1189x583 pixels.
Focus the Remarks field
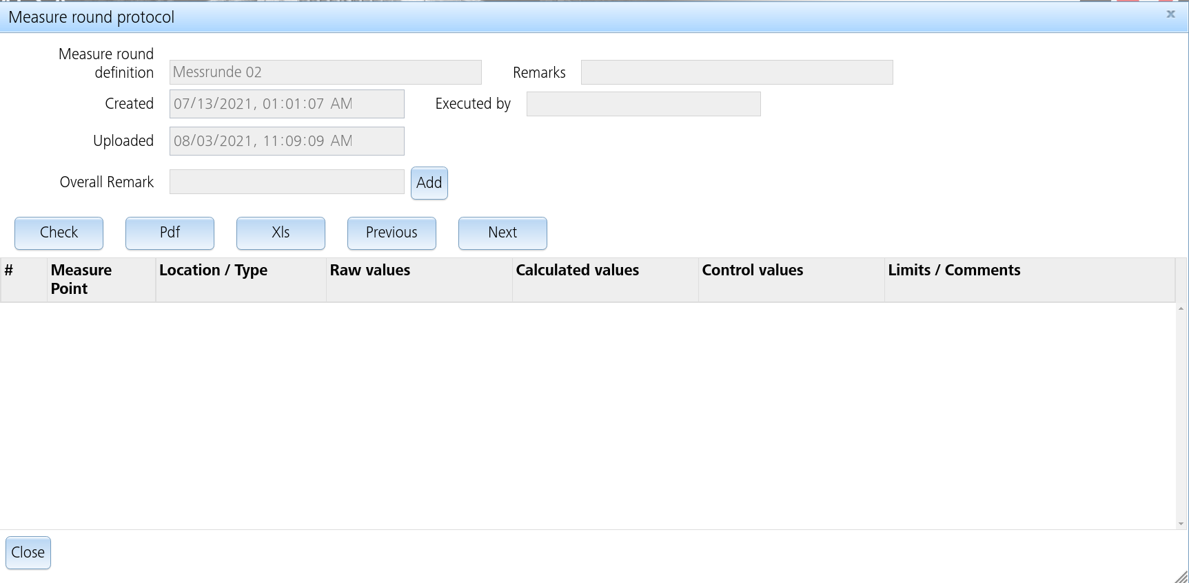[x=737, y=72]
